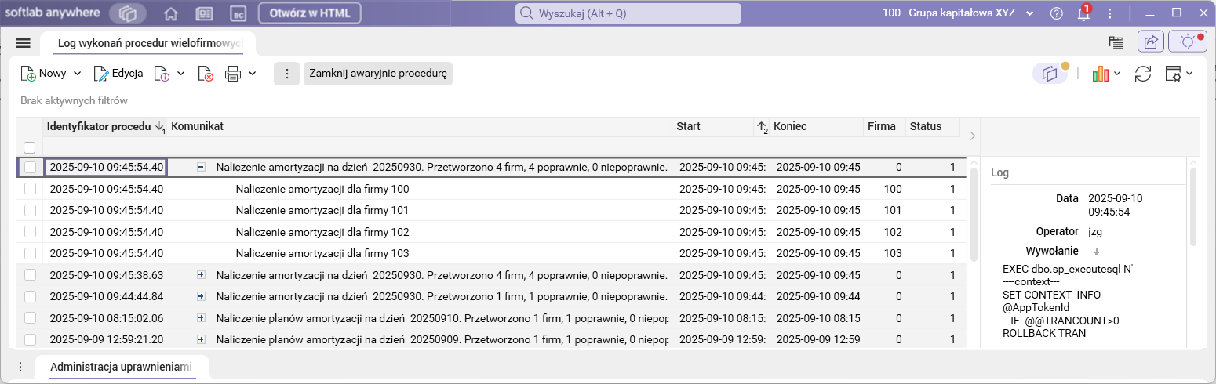
Task: Click the delete record icon
Action: 206,74
